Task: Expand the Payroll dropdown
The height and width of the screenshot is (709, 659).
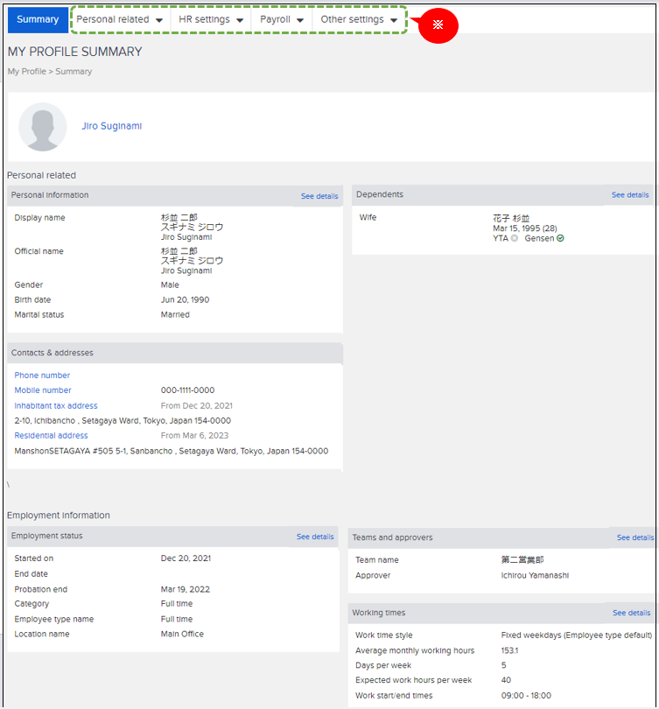Action: 280,18
